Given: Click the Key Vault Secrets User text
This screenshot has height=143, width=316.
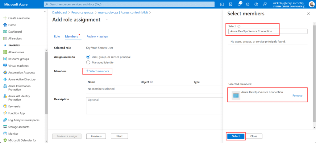Looking at the screenshot, I should pyautogui.click(x=100, y=48).
